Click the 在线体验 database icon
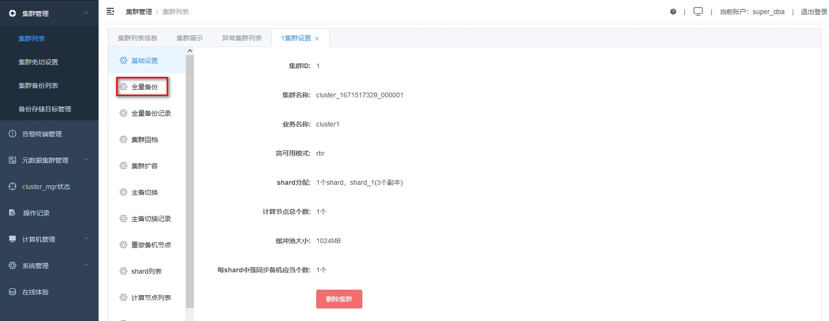Screen dimensions: 829x321 [12, 292]
